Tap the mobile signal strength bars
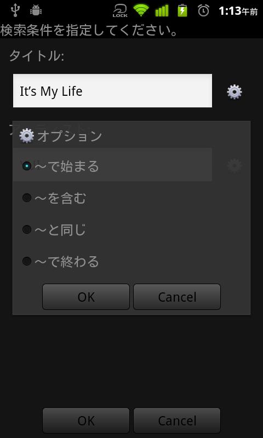Screen dimensions: 263x438 162,10
